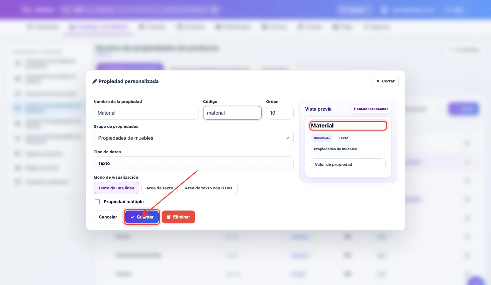Click the trash icon in Eliminar button
This screenshot has height=285, width=491.
[x=169, y=217]
